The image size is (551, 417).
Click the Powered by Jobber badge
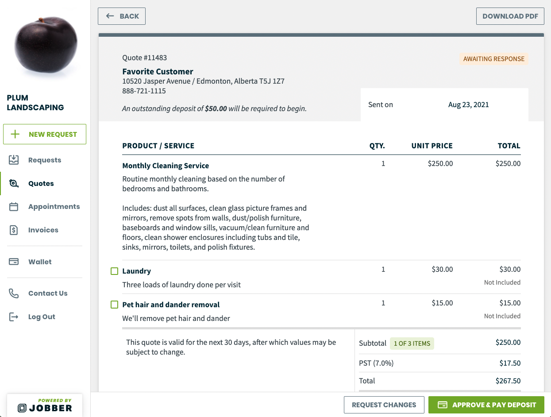point(45,405)
